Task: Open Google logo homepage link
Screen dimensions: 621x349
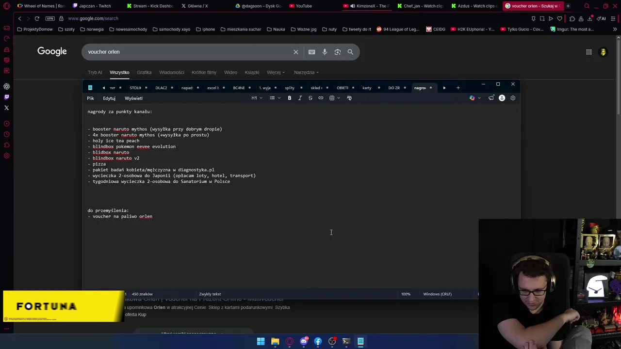Action: tap(52, 51)
